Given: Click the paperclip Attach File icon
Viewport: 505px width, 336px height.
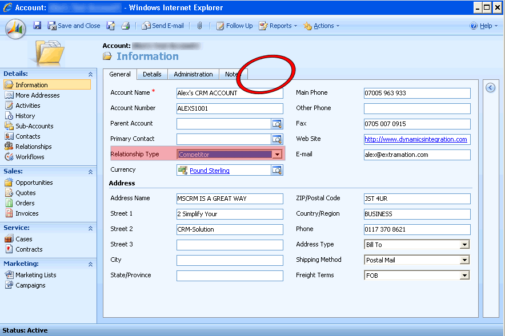Looking at the screenshot, I should [199, 26].
